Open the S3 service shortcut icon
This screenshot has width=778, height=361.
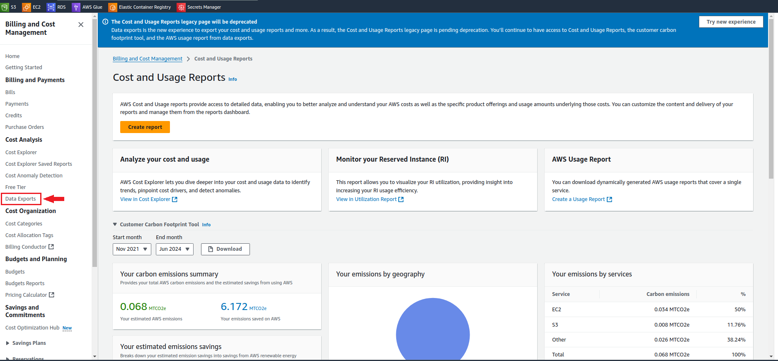5,7
